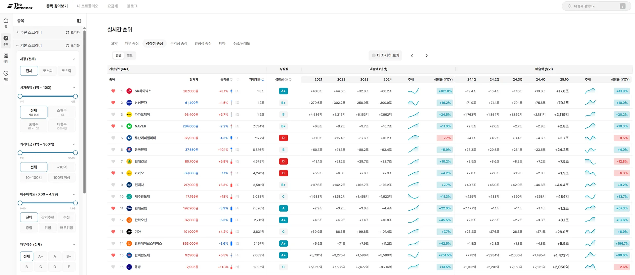Image resolution: width=635 pixels, height=275 pixels.
Task: Open the 테마 grid icon in sidebar
Action: pyautogui.click(x=6, y=56)
